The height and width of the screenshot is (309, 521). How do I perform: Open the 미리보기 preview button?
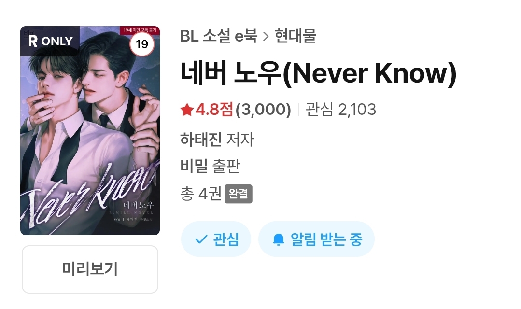click(90, 269)
